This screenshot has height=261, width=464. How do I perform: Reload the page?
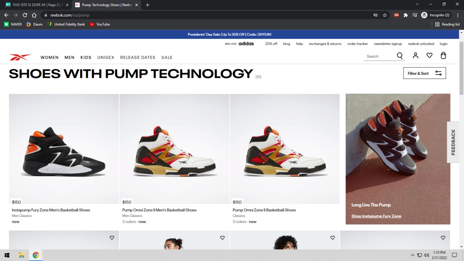coord(25,15)
